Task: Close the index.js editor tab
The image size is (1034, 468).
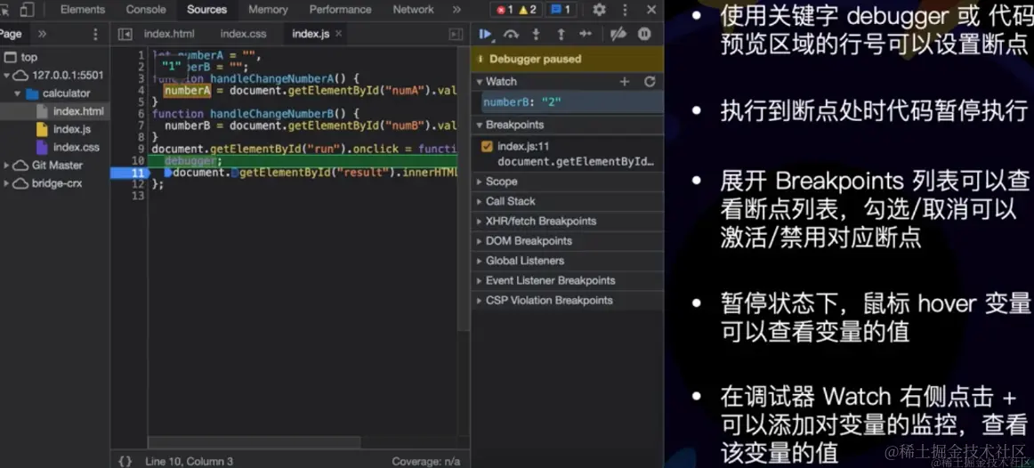Action: coord(338,34)
